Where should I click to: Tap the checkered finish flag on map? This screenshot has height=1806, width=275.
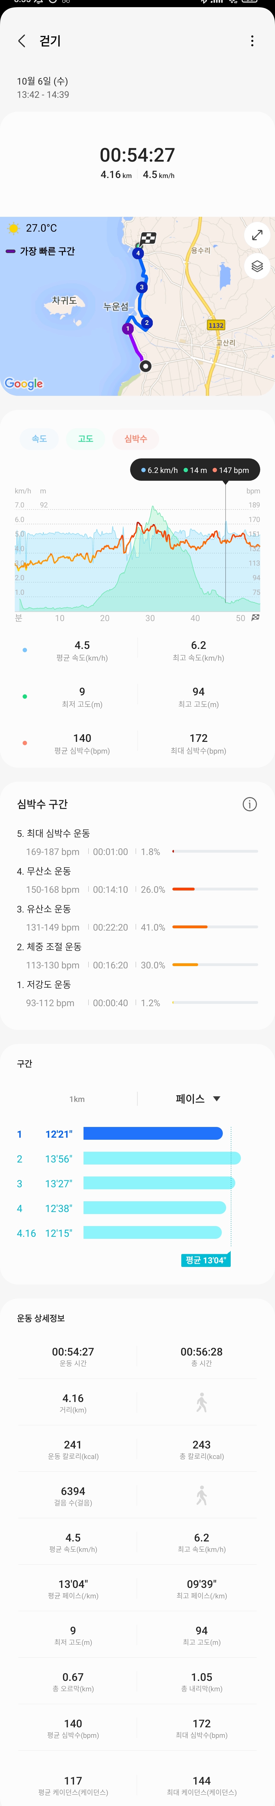[x=148, y=238]
